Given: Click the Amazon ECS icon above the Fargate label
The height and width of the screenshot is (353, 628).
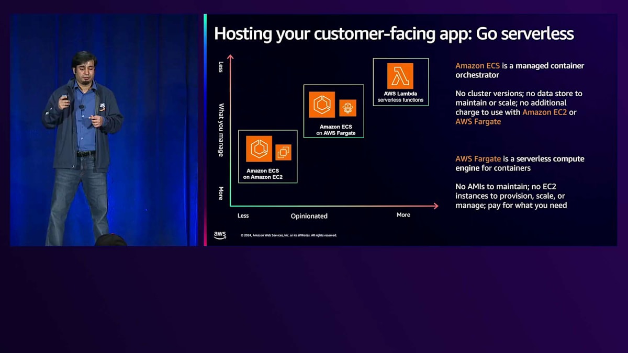Looking at the screenshot, I should [321, 105].
